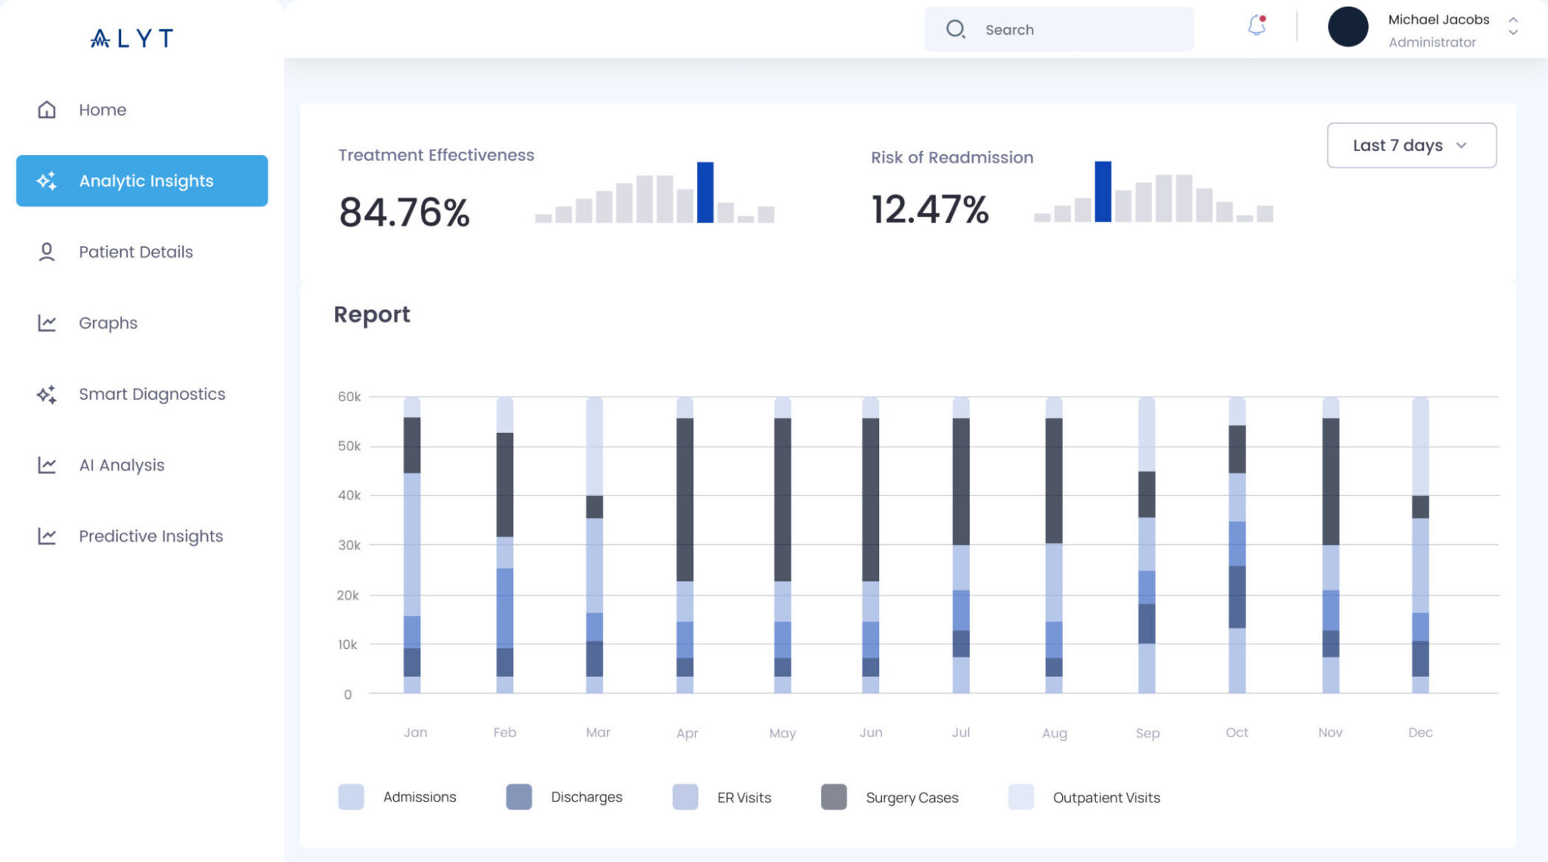Click the search magnifier icon
1548x862 pixels.
click(955, 29)
